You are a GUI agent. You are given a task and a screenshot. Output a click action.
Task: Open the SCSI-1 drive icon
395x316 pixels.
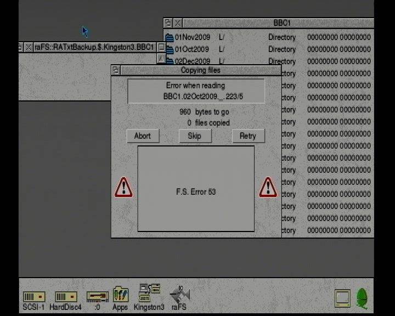[x=33, y=297]
